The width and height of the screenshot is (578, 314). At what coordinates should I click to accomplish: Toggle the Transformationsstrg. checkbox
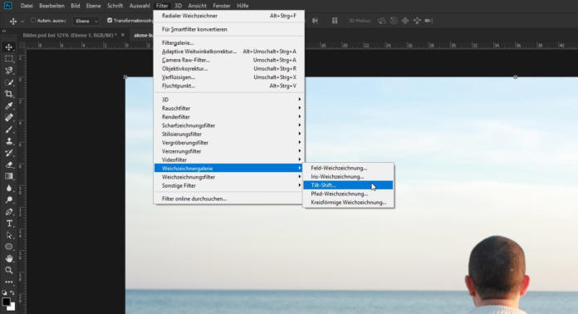click(x=110, y=21)
